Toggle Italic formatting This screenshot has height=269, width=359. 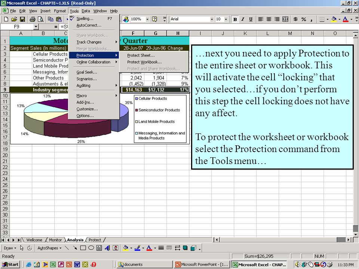tap(243, 19)
